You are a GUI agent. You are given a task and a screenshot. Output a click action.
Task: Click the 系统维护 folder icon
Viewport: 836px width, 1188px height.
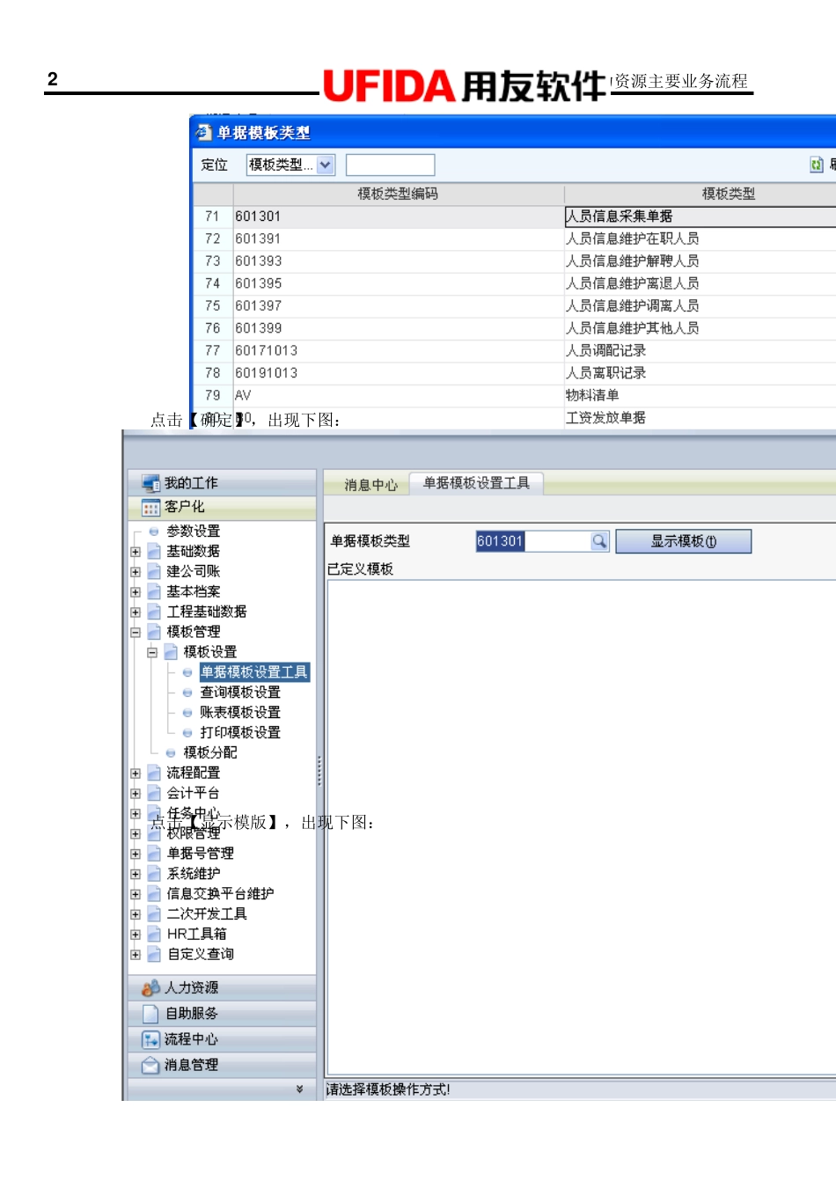pos(154,874)
